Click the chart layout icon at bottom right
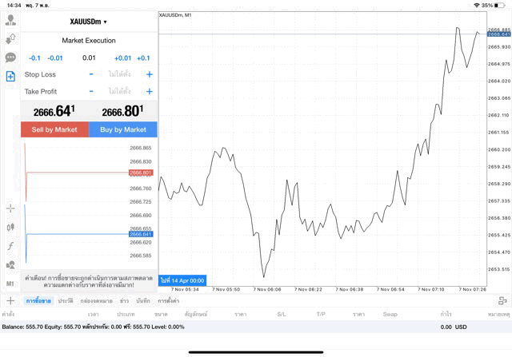This screenshot has height=357, width=512. point(502,300)
